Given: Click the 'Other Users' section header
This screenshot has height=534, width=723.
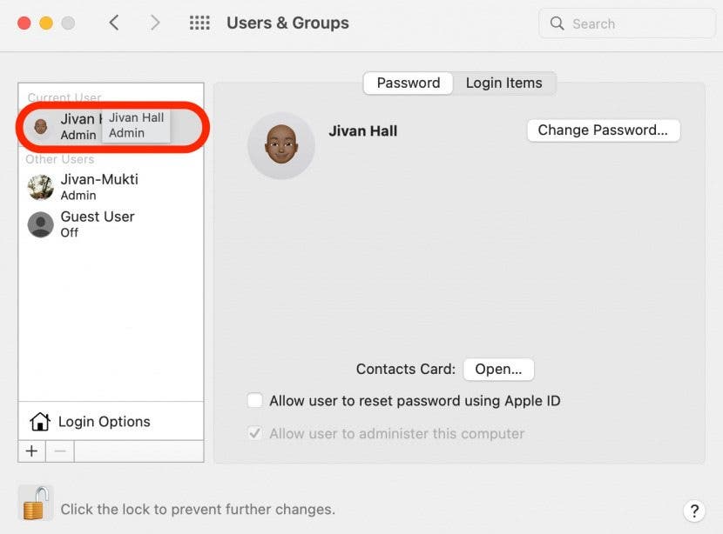Looking at the screenshot, I should tap(60, 159).
